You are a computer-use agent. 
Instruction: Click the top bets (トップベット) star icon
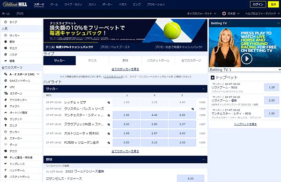coord(213,77)
